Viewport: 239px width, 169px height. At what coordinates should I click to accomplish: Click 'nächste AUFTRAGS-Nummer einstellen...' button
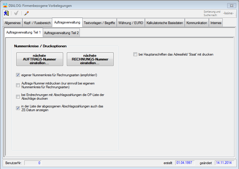click(x=40, y=59)
